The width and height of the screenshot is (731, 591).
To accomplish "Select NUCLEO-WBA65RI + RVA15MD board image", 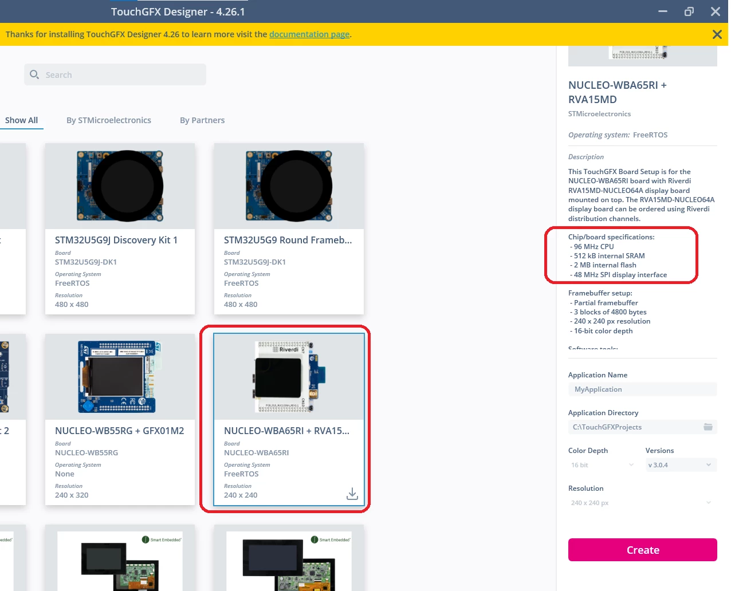I will point(289,377).
